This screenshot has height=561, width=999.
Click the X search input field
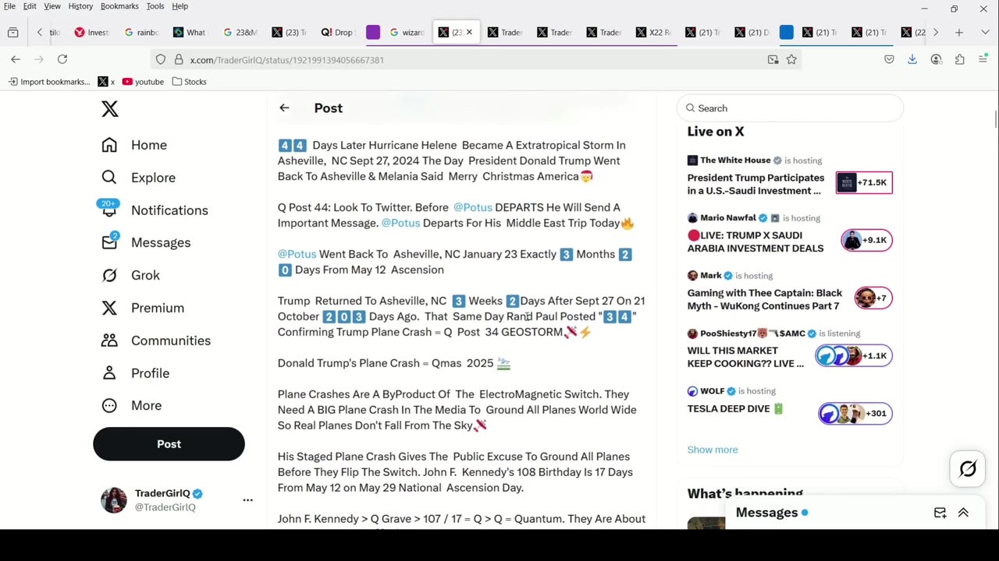click(790, 108)
